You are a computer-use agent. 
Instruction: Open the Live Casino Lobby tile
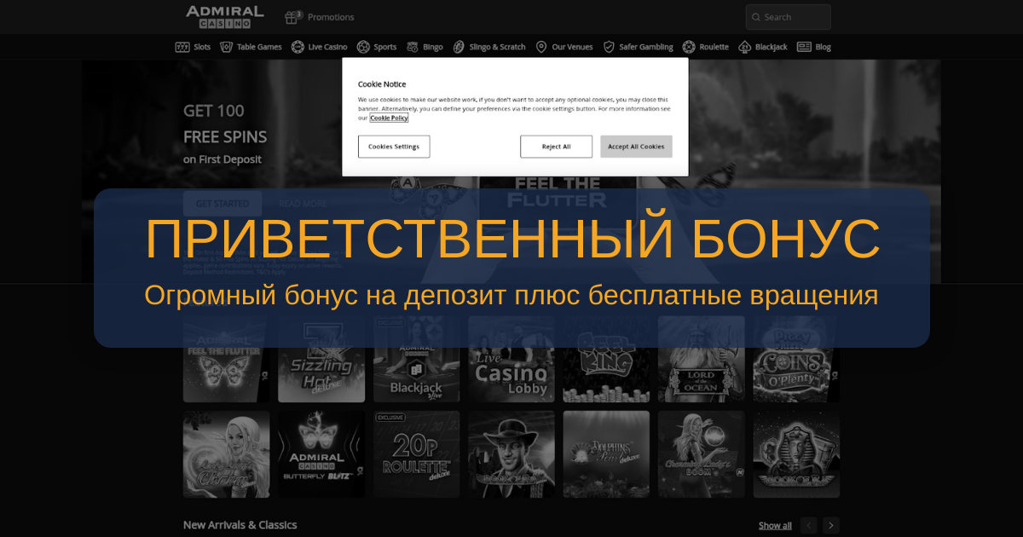pos(511,360)
